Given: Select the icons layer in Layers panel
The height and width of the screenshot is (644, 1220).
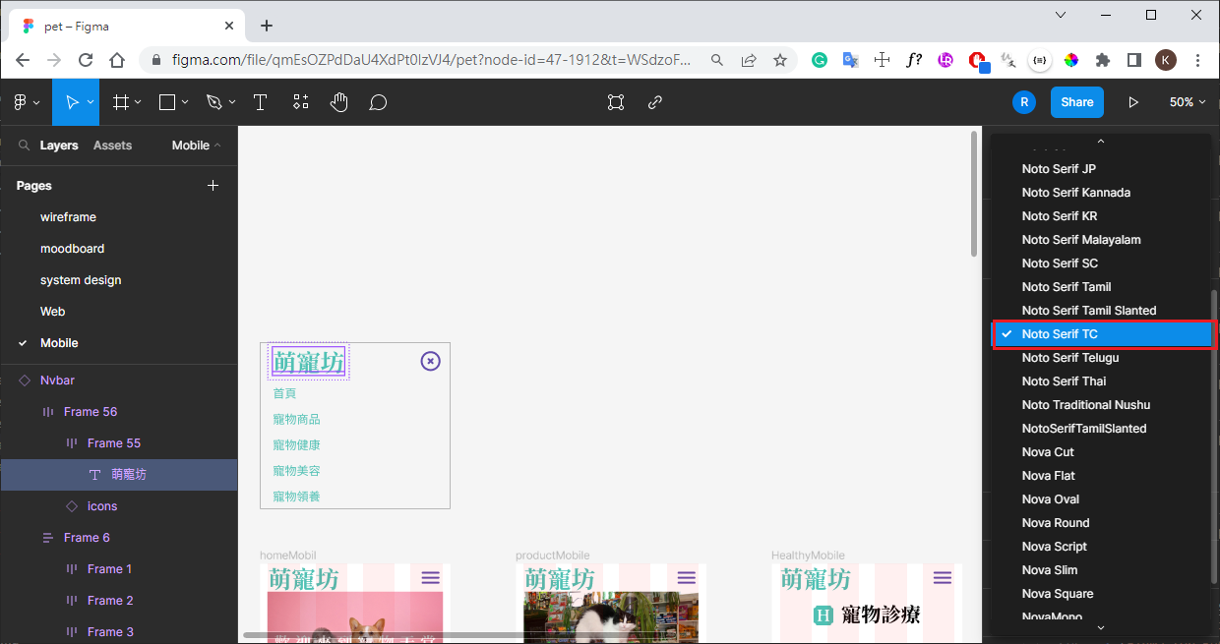Looking at the screenshot, I should pyautogui.click(x=101, y=506).
